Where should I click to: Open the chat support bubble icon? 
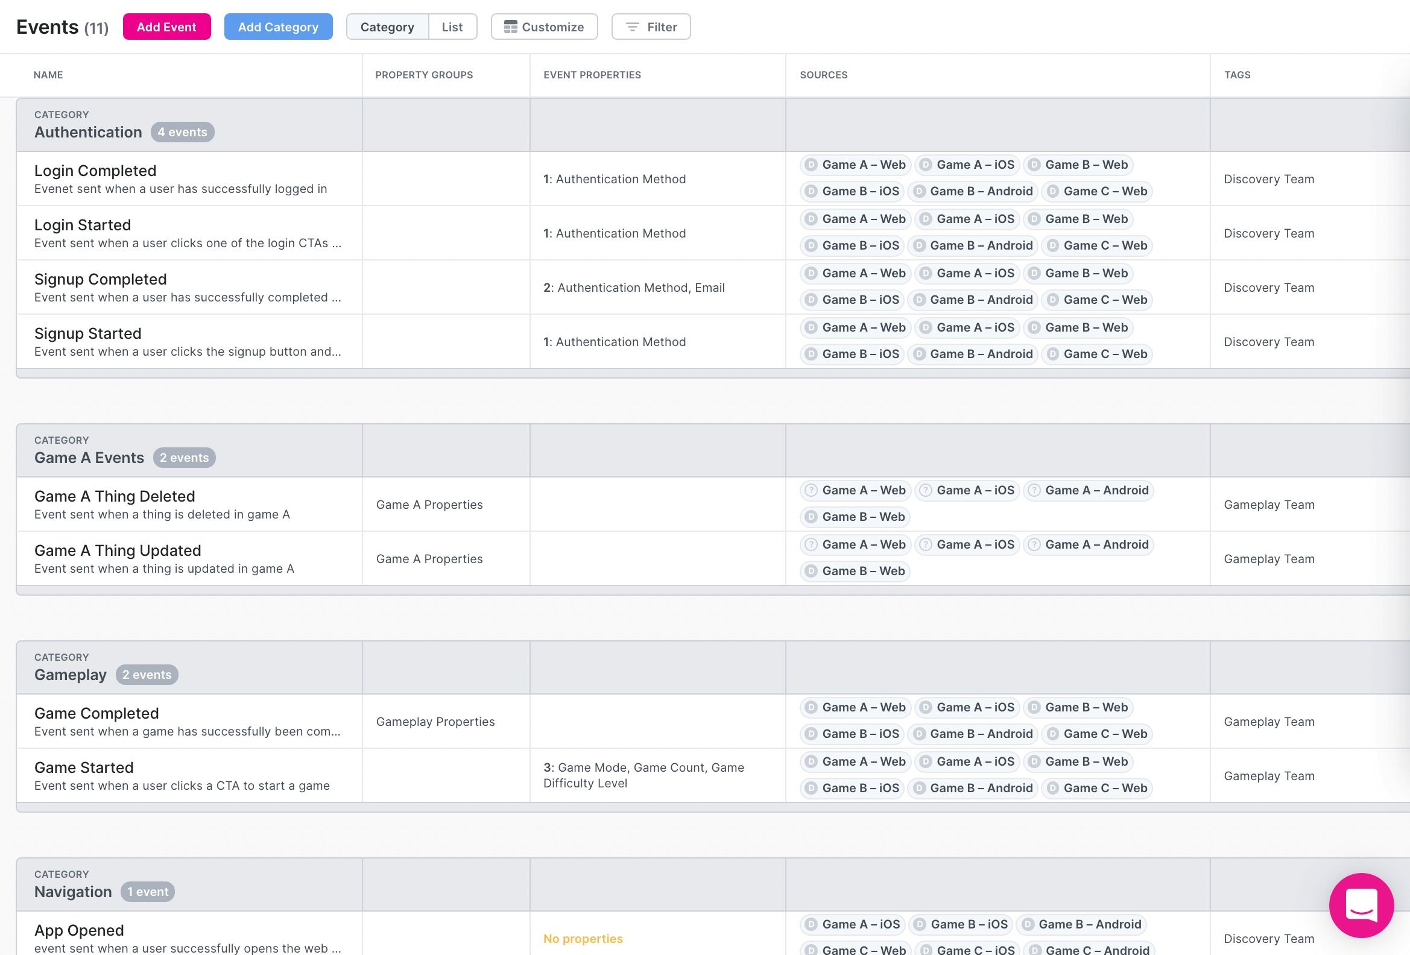pos(1361,905)
